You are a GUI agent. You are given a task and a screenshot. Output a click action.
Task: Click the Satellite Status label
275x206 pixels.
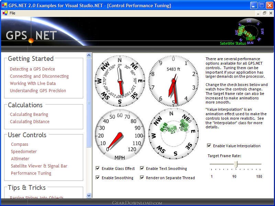pos(233,43)
